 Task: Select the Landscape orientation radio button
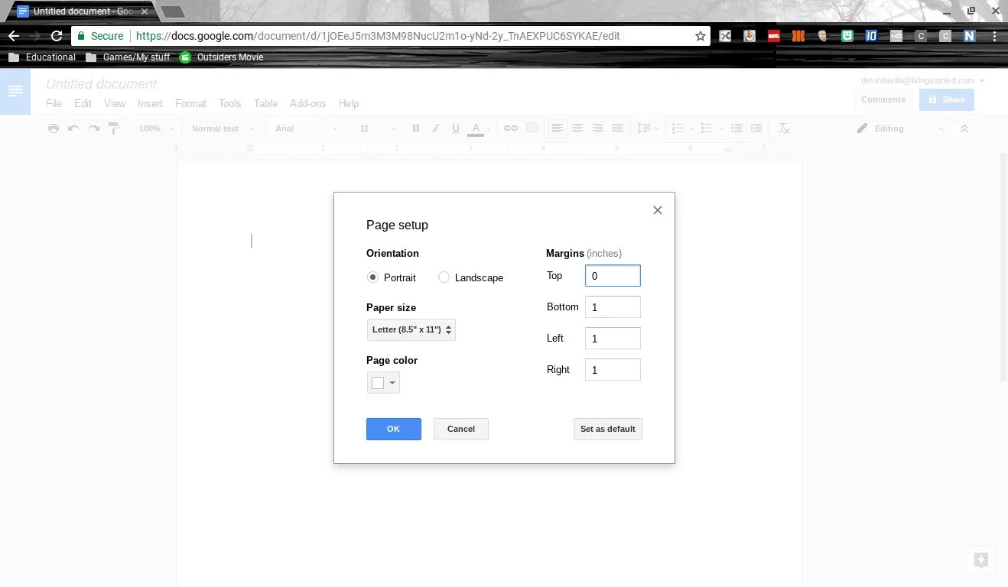(444, 277)
